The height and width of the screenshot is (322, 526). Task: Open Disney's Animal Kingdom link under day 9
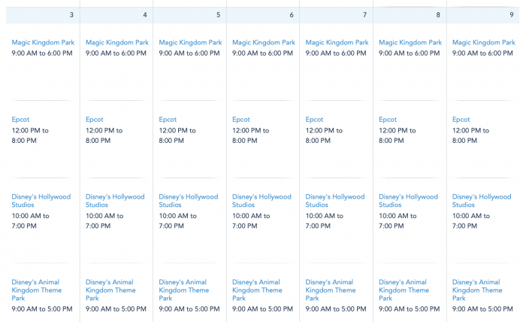pos(477,290)
